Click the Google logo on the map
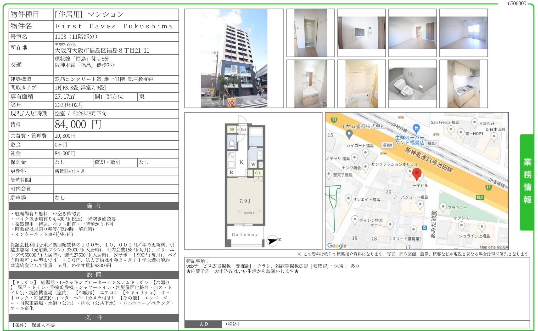The height and width of the screenshot is (331, 538). coord(337,245)
